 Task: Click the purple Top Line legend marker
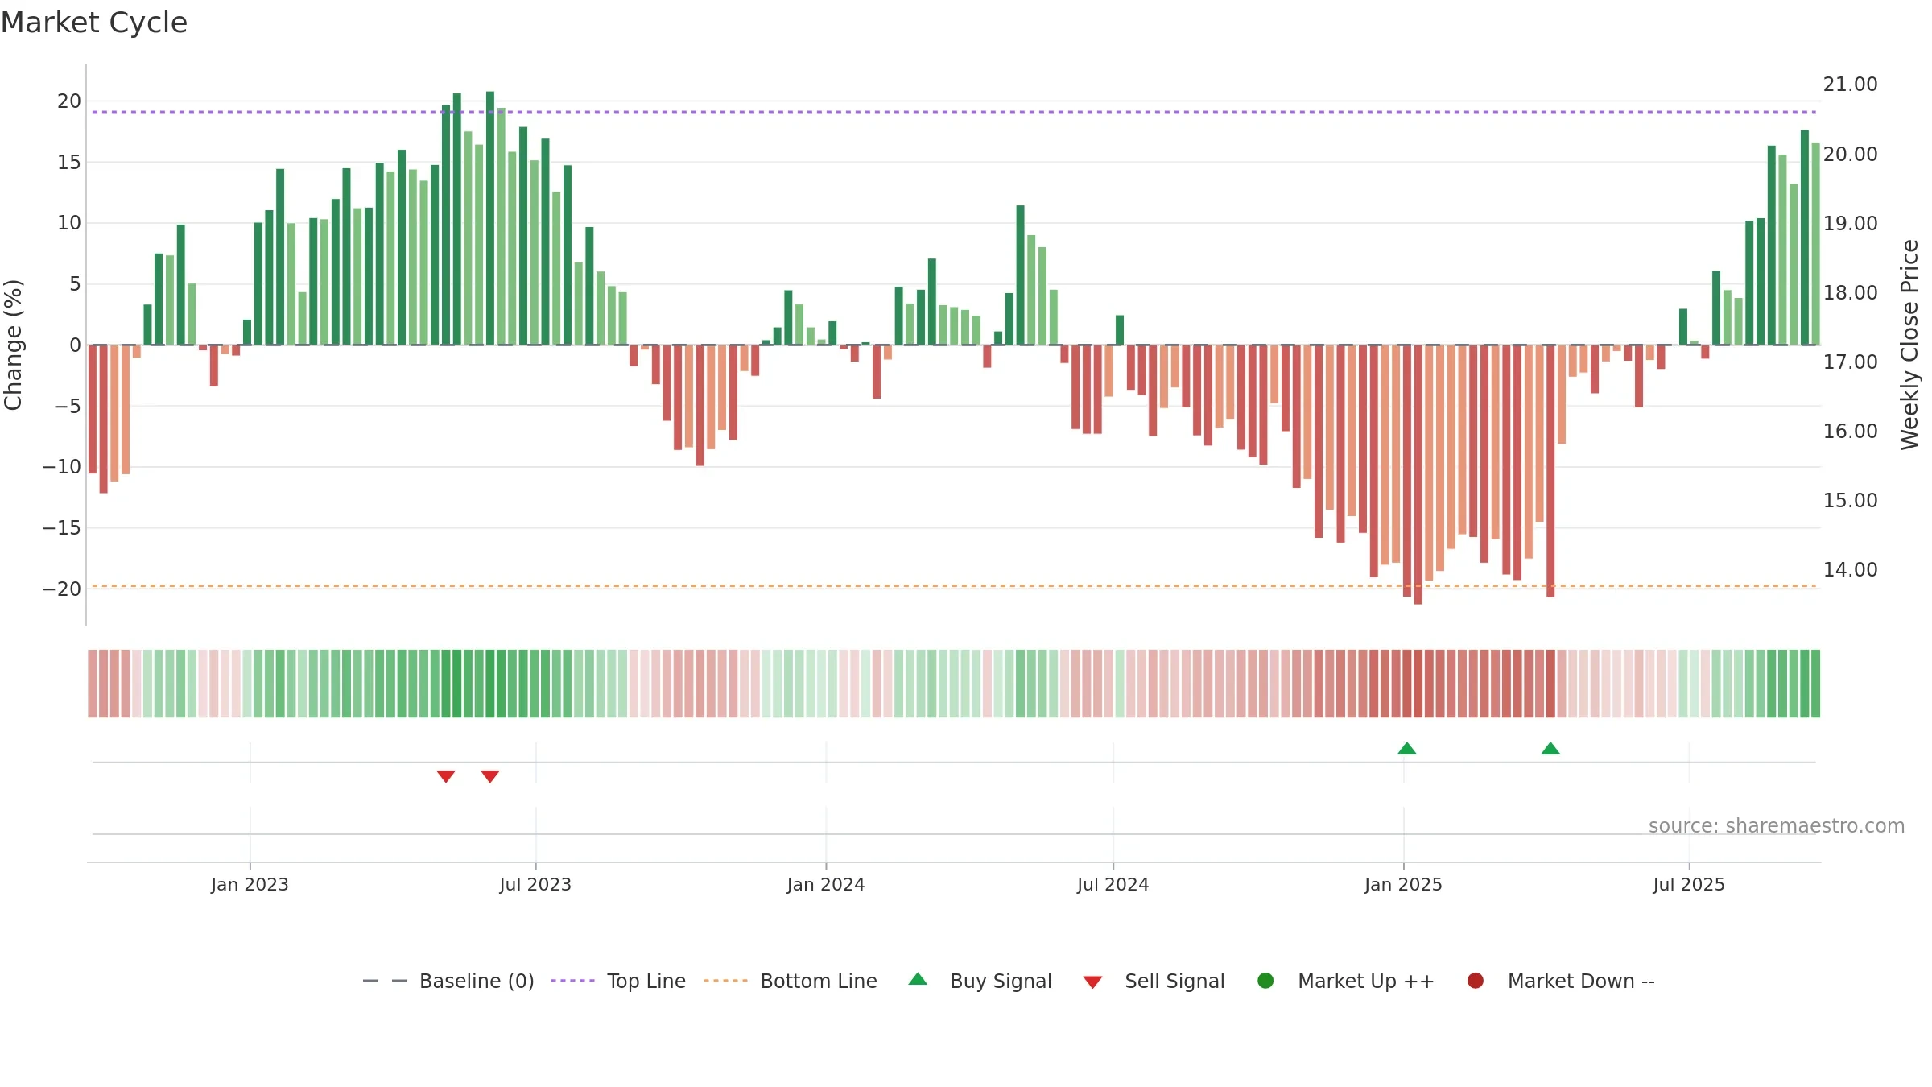coord(573,981)
